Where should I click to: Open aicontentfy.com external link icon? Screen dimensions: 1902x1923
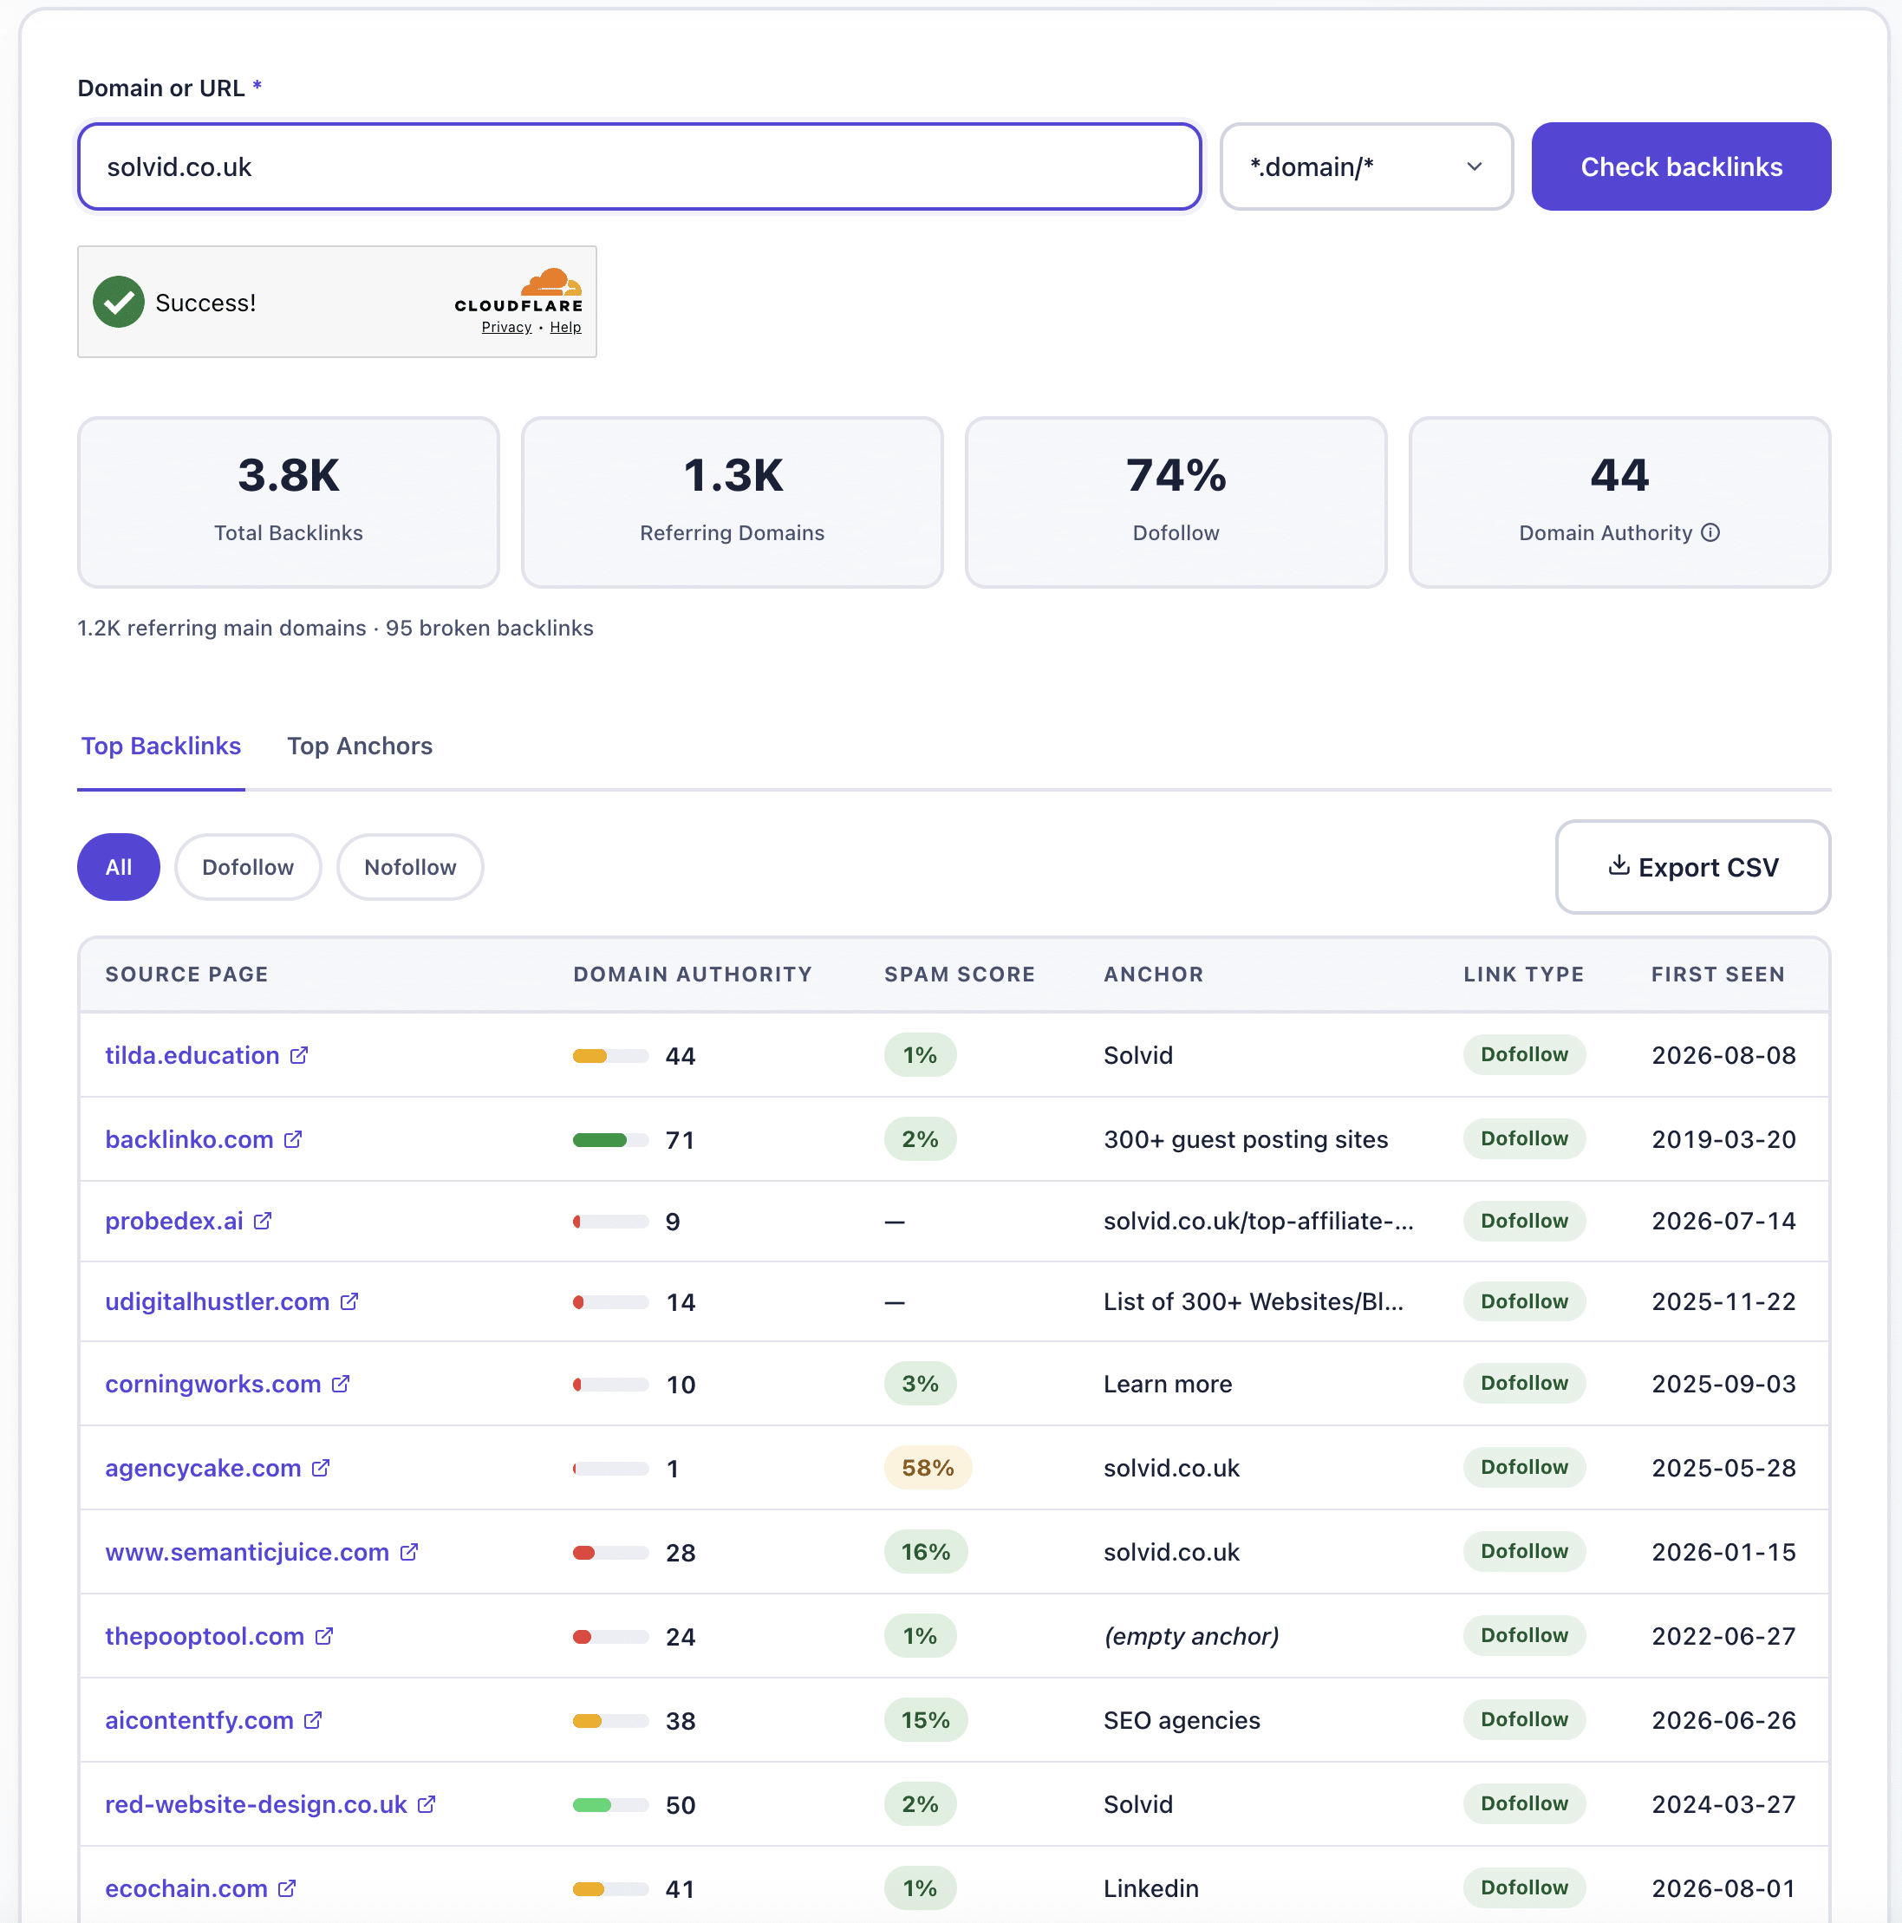[314, 1720]
